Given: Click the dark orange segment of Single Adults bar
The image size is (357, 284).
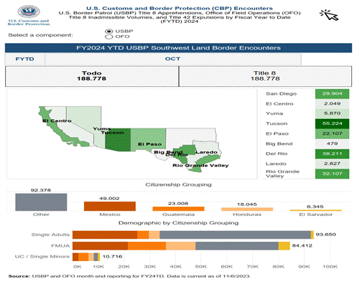Looking at the screenshot, I should pos(105,235).
